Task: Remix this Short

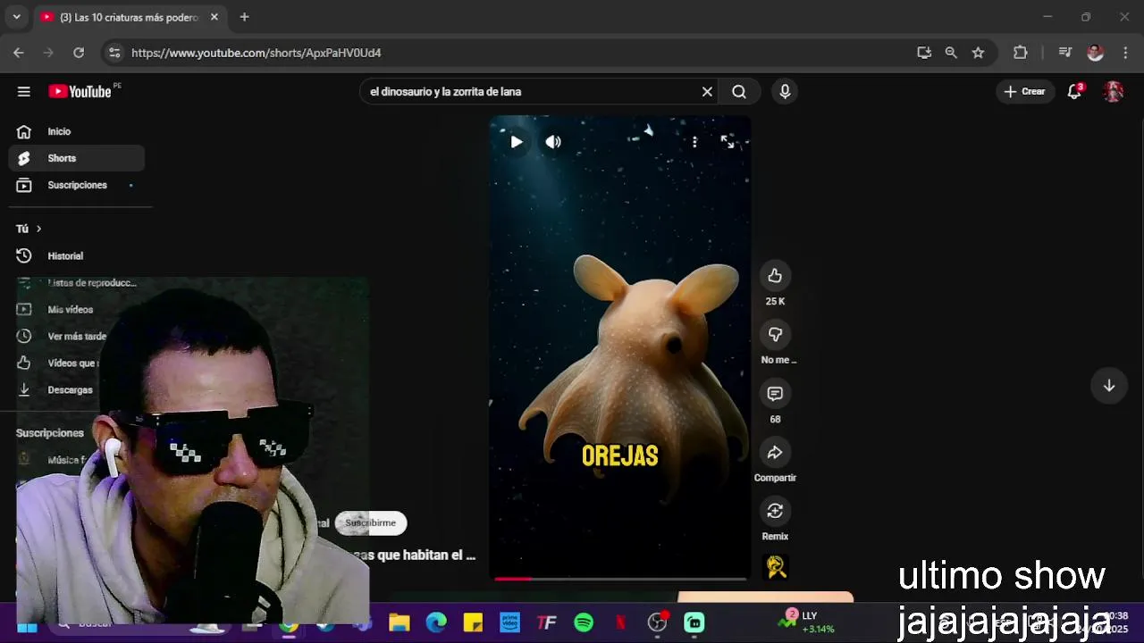Action: (x=775, y=512)
